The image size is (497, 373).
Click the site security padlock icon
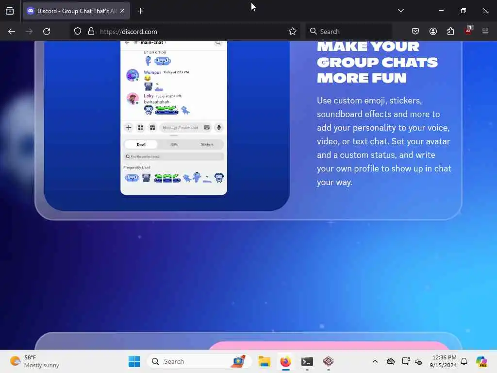pyautogui.click(x=91, y=32)
